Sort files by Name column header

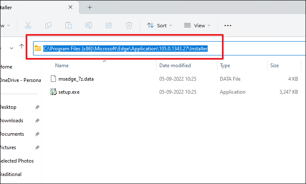pos(62,66)
